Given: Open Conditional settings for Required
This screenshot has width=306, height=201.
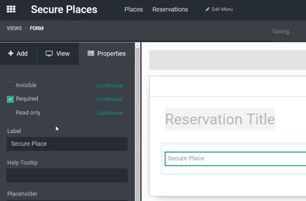Looking at the screenshot, I should pyautogui.click(x=109, y=99).
